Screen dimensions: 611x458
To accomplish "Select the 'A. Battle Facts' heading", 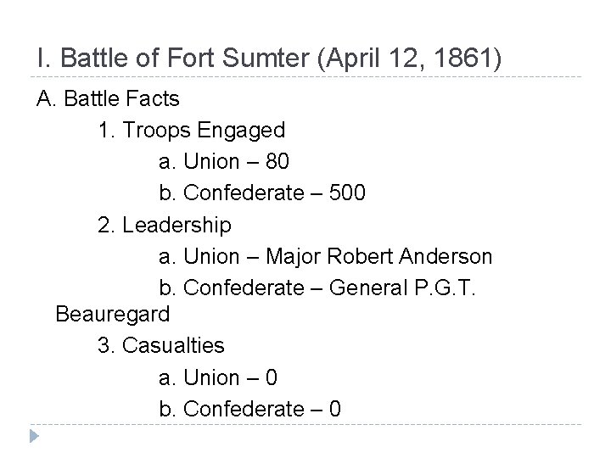I will pos(108,99).
